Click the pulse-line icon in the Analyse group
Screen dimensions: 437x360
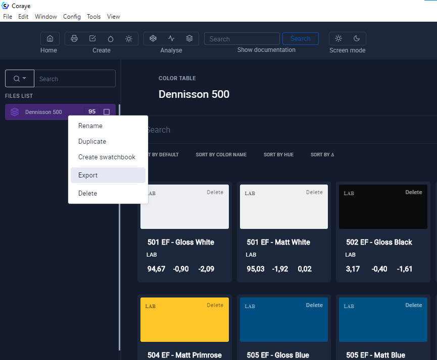(x=171, y=38)
